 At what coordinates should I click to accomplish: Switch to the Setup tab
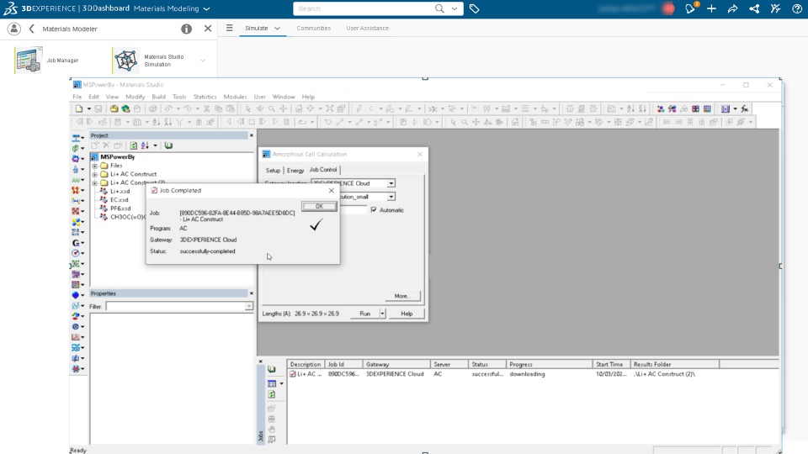[x=273, y=171]
